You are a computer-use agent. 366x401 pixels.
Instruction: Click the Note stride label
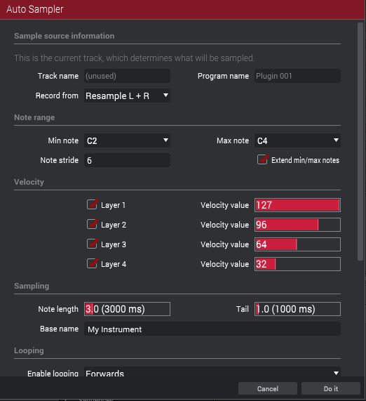pos(60,160)
